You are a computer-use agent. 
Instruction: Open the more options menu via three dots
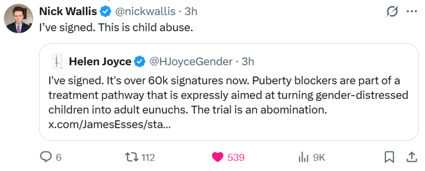tap(412, 11)
